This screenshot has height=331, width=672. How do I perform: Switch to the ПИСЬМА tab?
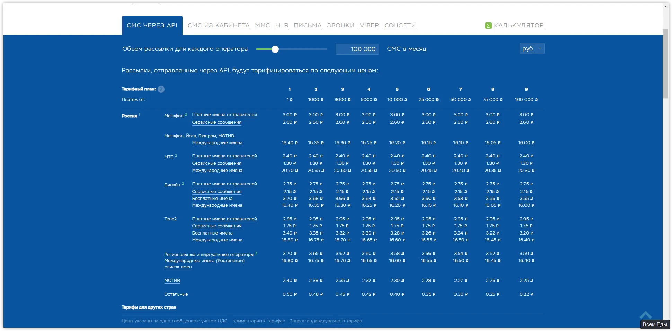(308, 25)
